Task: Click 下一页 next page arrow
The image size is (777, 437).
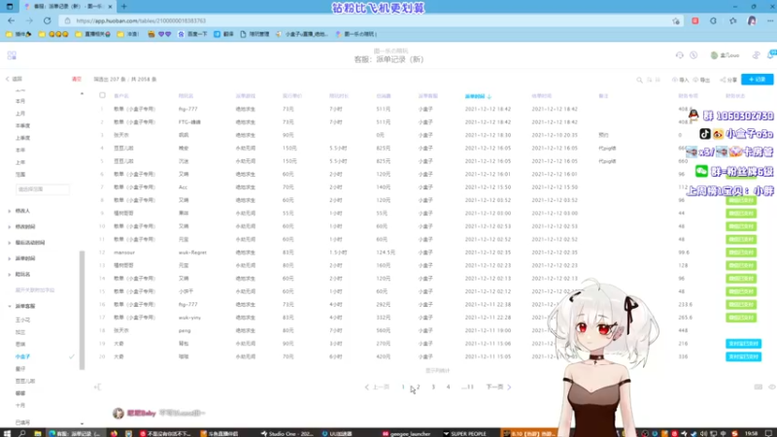Action: click(x=498, y=387)
